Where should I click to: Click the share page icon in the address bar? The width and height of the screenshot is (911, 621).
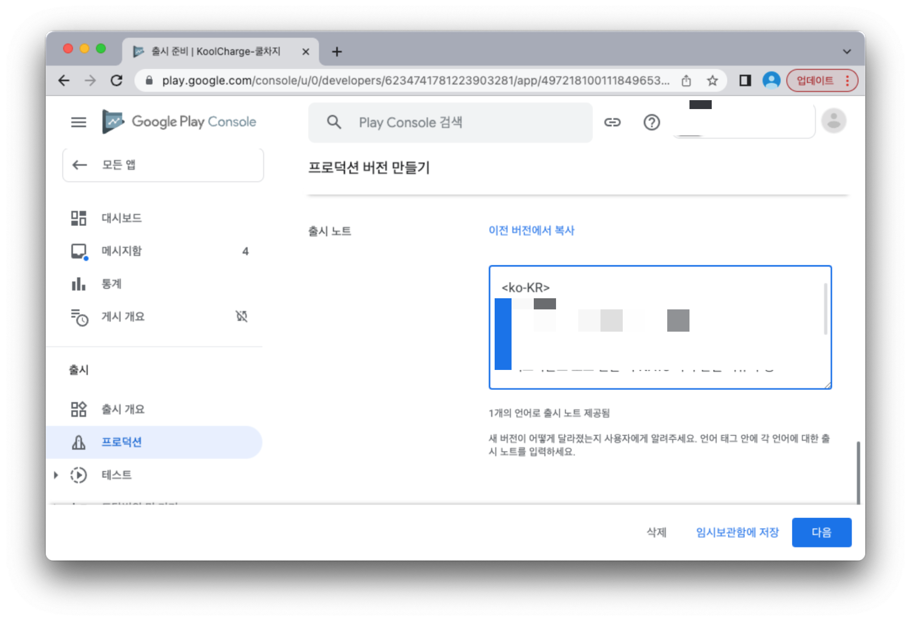click(686, 81)
